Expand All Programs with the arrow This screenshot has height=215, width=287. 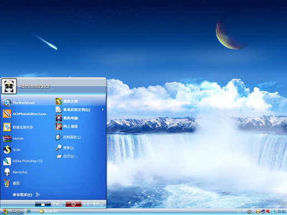pyautogui.click(x=38, y=194)
